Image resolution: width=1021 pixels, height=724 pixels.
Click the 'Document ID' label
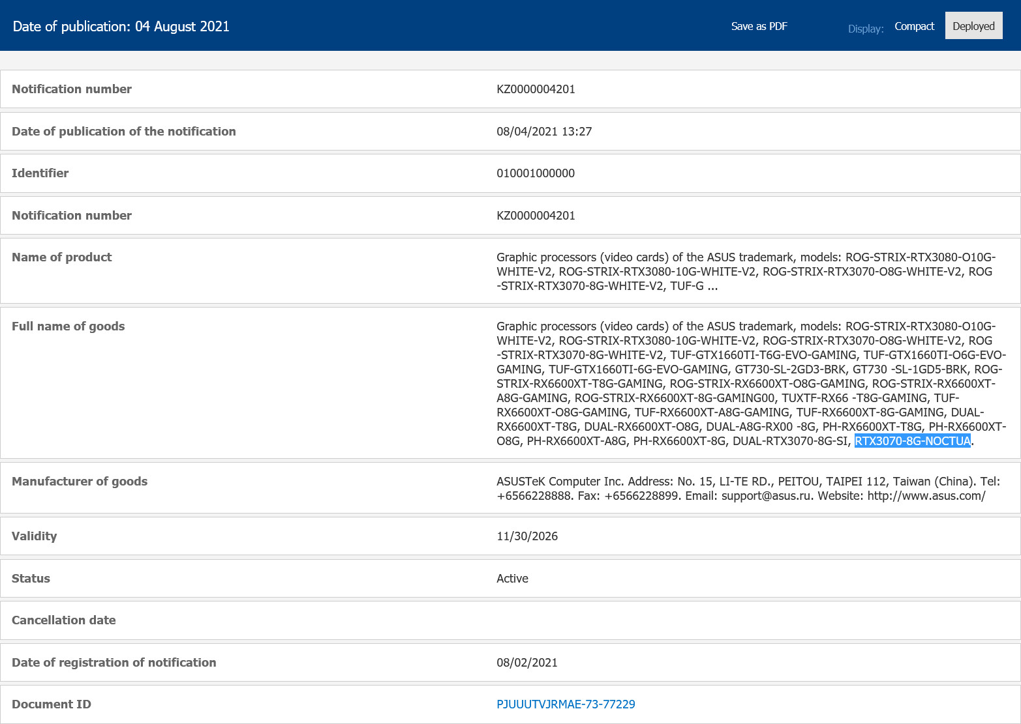51,704
